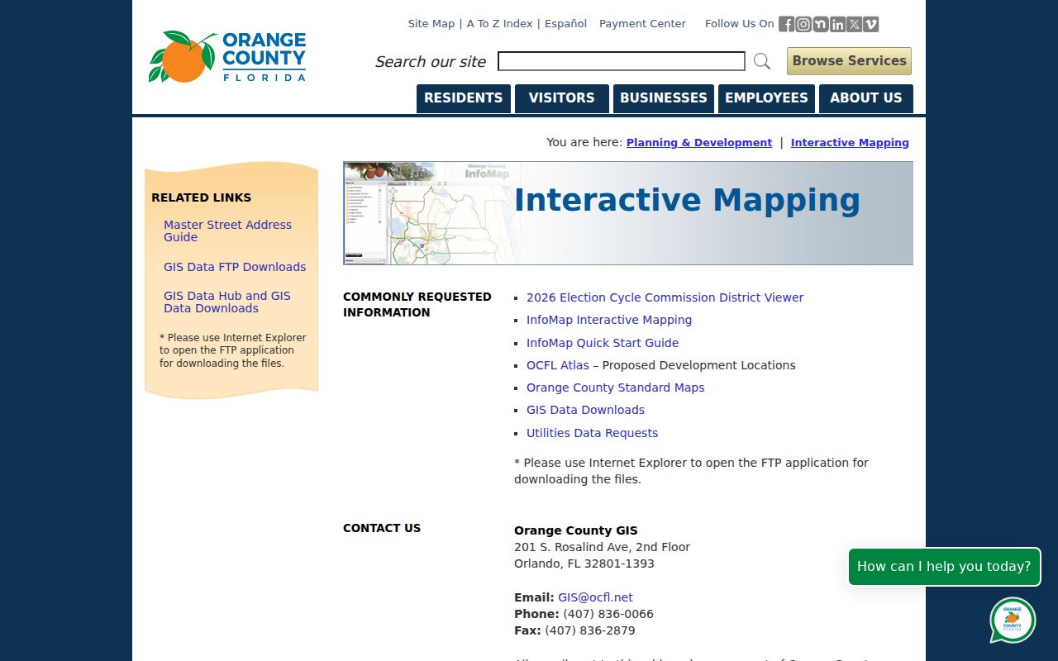The width and height of the screenshot is (1058, 661).
Task: Open GIS Data Downloads in main list
Action: pos(585,410)
